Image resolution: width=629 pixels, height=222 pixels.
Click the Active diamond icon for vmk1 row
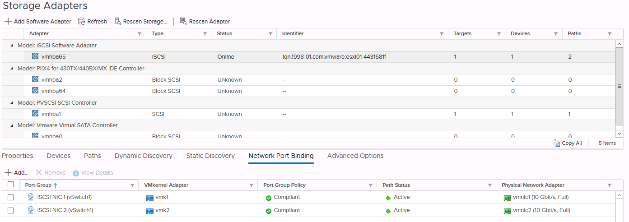point(388,198)
